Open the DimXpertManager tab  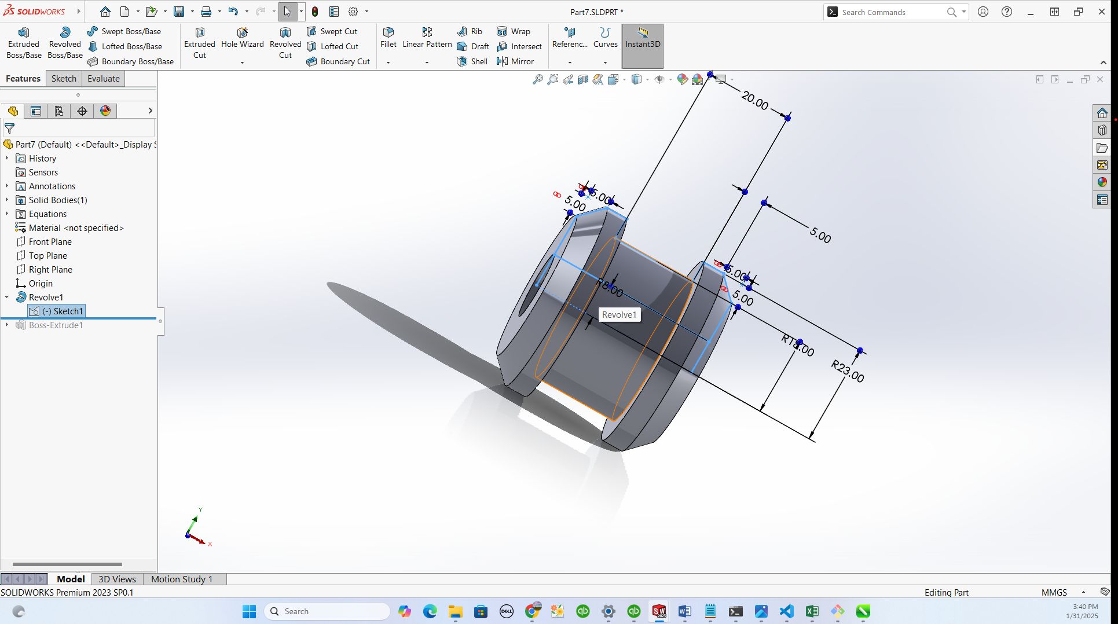point(82,111)
